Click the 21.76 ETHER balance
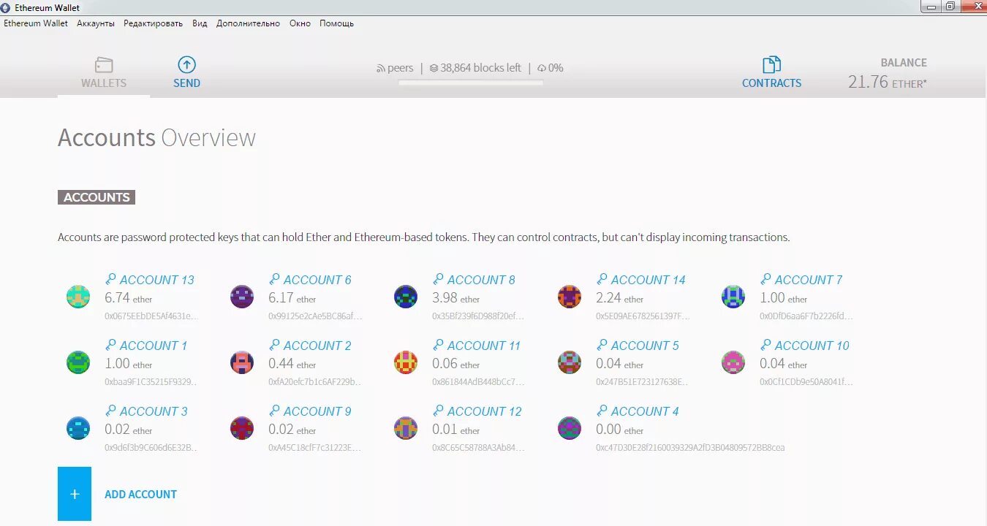 tap(887, 82)
